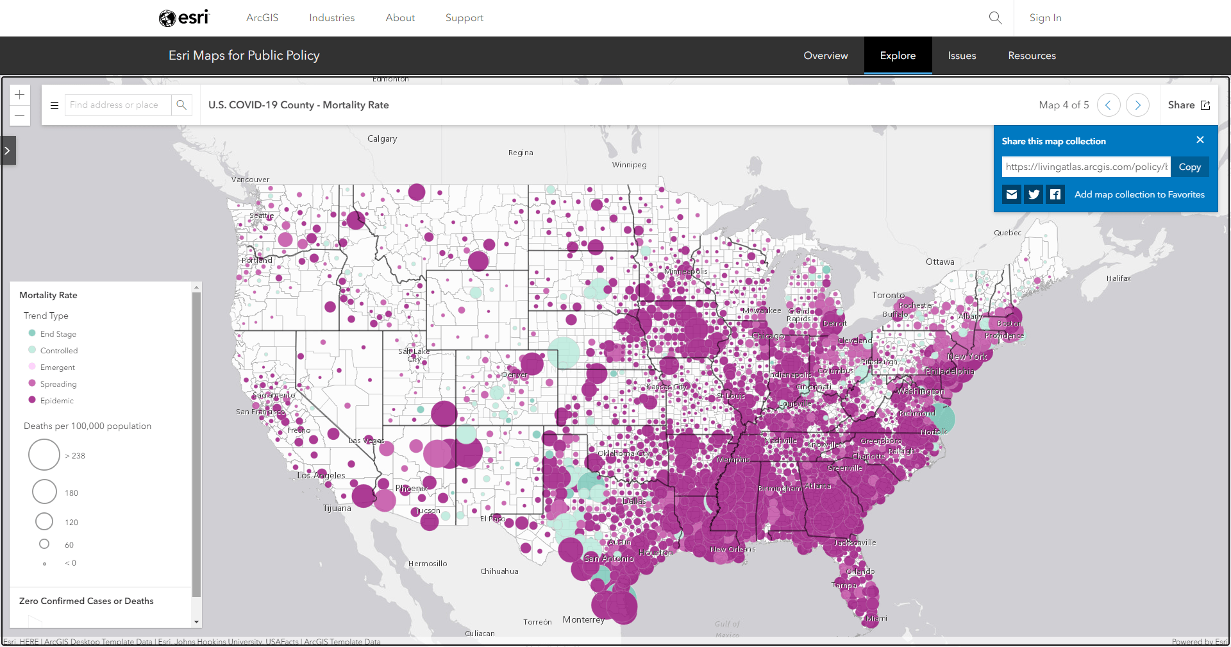The width and height of the screenshot is (1231, 647).
Task: Click the Share button
Action: pyautogui.click(x=1189, y=105)
